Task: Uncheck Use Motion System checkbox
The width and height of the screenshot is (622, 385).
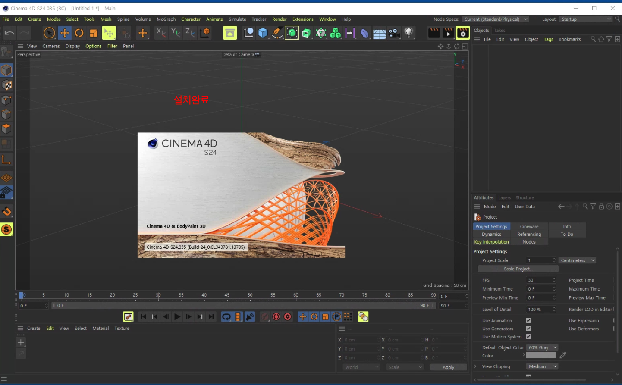Action: [528, 337]
